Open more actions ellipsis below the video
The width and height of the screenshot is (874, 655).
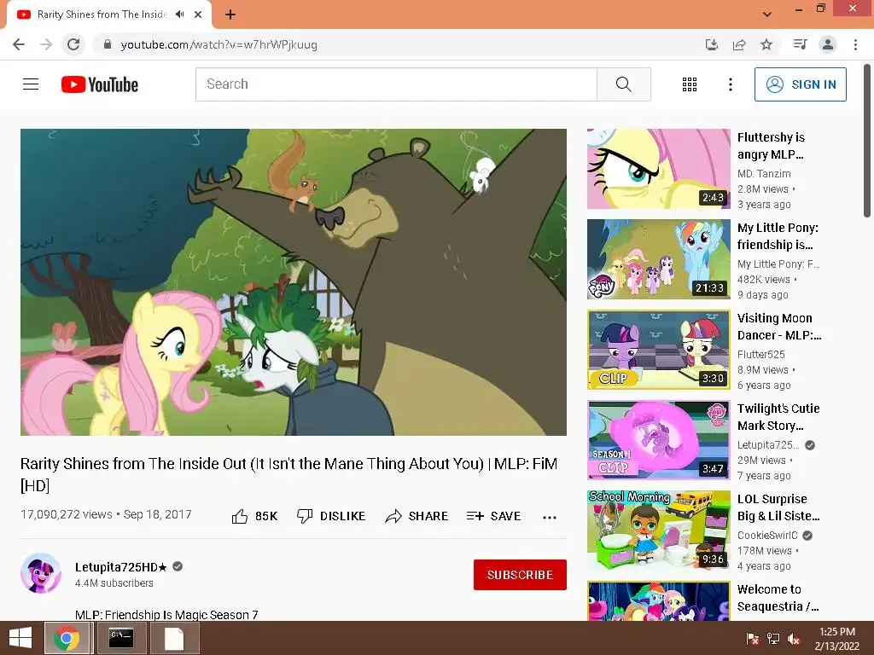click(x=550, y=518)
